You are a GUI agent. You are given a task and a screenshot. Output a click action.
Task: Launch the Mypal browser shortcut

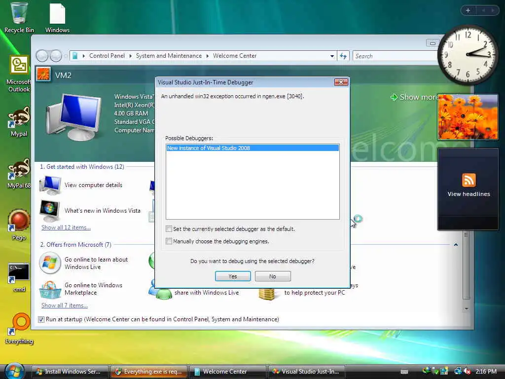click(19, 122)
